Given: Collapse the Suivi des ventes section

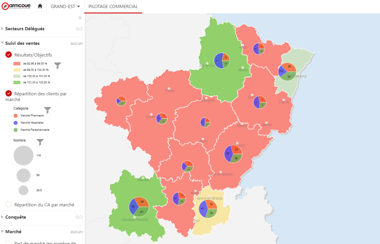Looking at the screenshot, I should coord(22,43).
